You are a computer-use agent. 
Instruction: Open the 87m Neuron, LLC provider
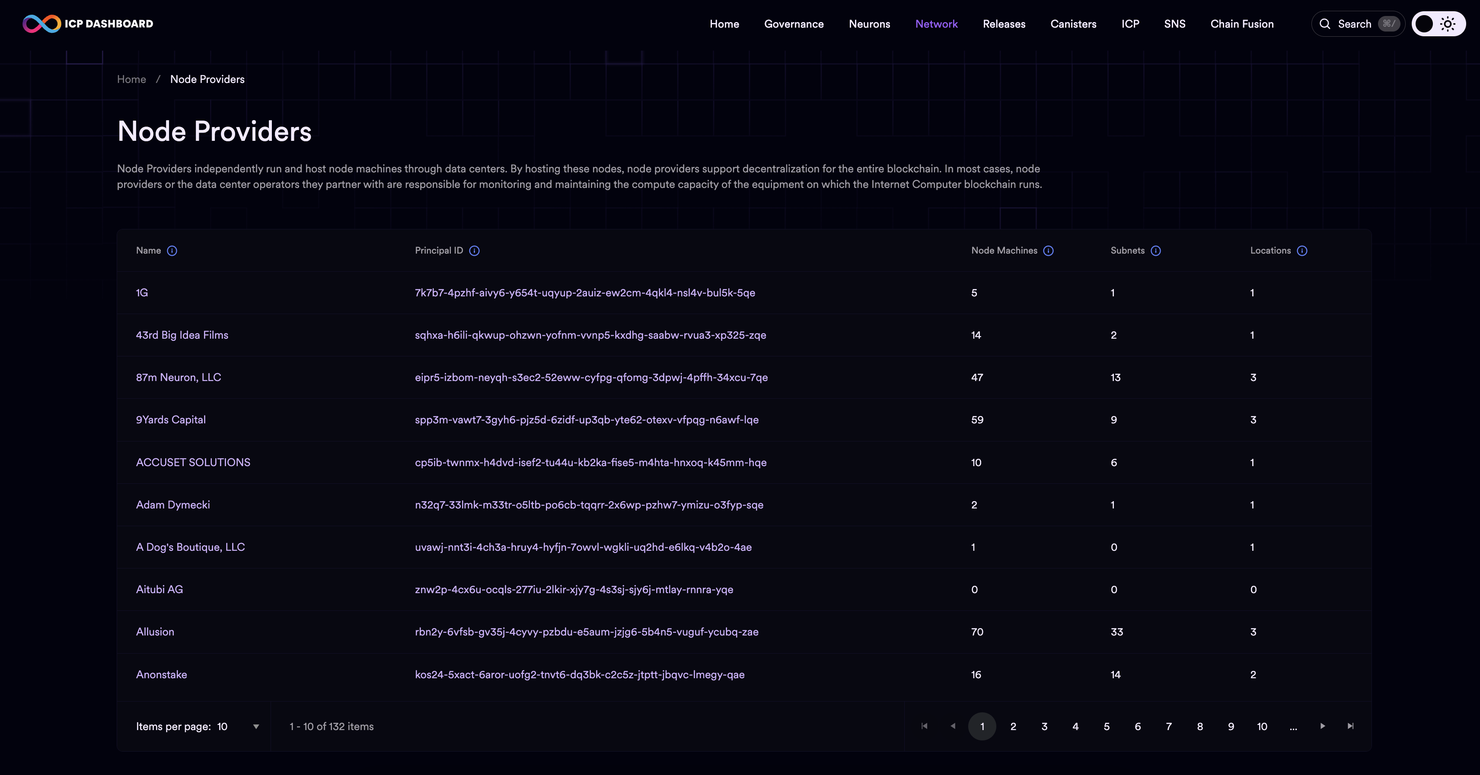[x=178, y=378]
